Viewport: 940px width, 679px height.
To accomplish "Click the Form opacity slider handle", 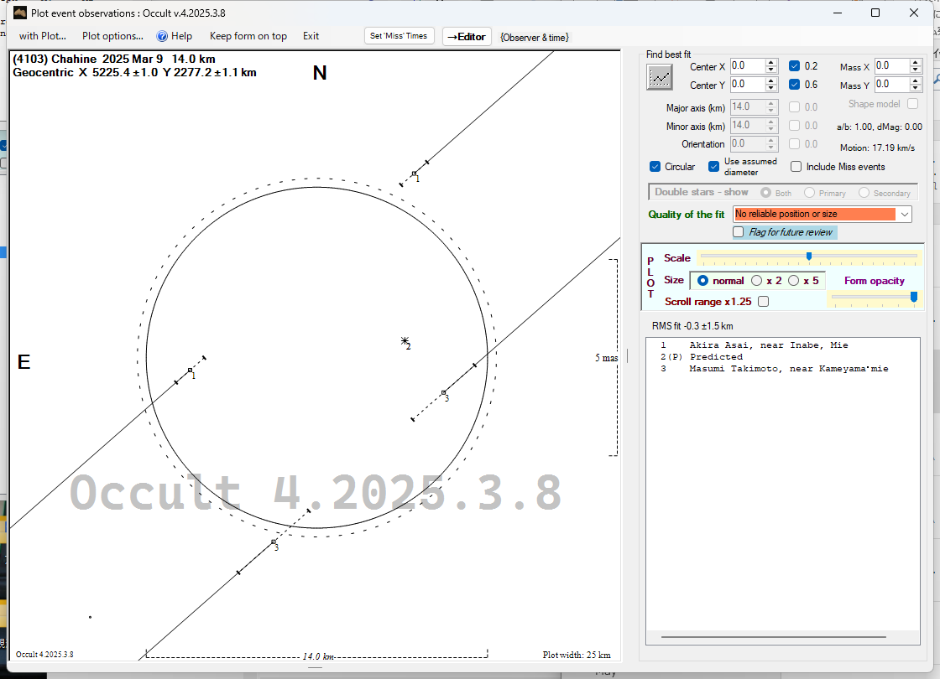I will click(x=914, y=297).
